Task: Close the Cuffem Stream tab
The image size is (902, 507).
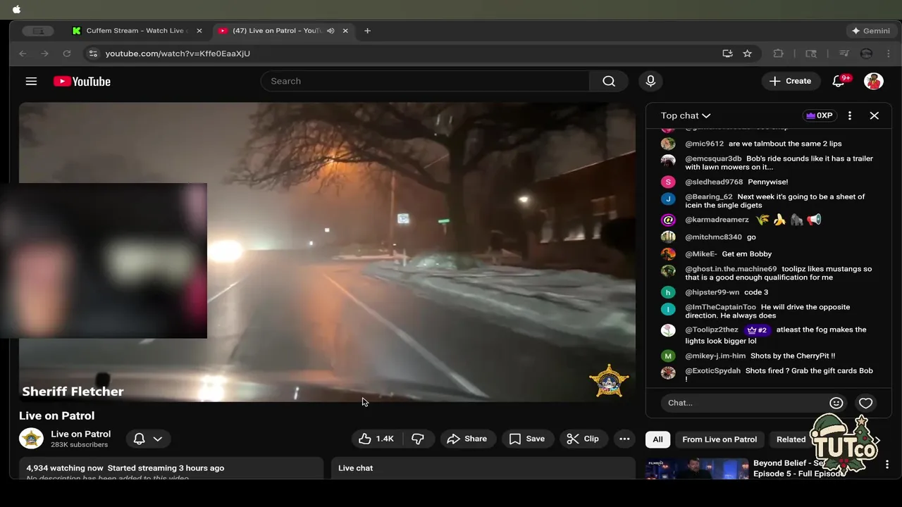Action: [x=199, y=31]
